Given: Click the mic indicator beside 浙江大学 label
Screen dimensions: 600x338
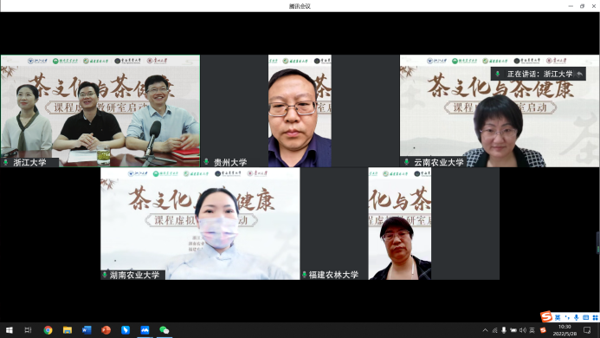Looking at the screenshot, I should 6,162.
